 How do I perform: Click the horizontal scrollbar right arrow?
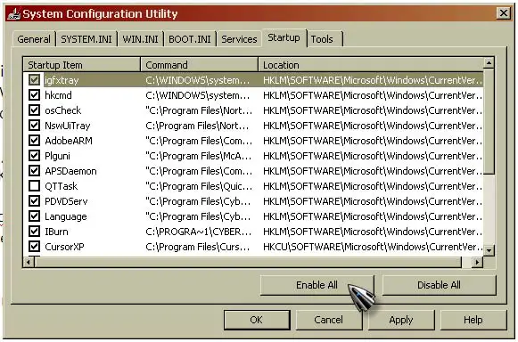(x=477, y=262)
